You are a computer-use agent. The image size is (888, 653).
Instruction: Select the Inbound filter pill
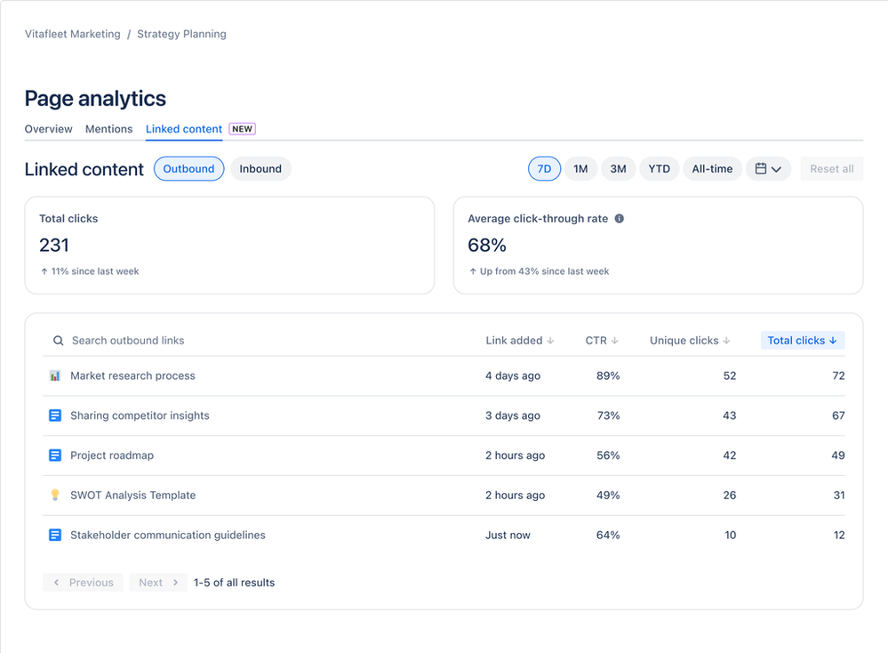pyautogui.click(x=260, y=169)
